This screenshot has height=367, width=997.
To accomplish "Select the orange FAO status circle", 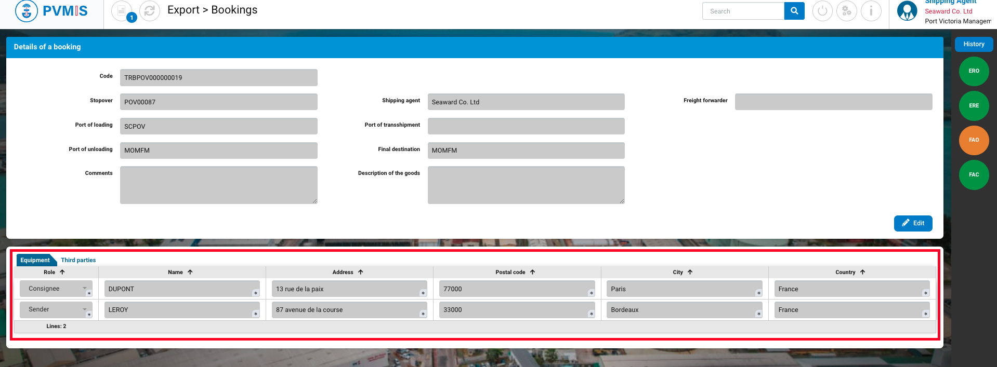I will point(974,140).
